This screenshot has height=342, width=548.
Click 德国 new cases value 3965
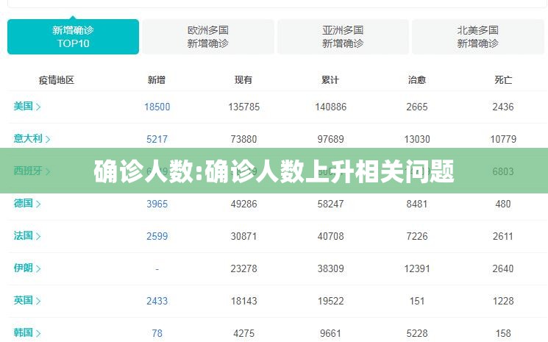pos(157,204)
